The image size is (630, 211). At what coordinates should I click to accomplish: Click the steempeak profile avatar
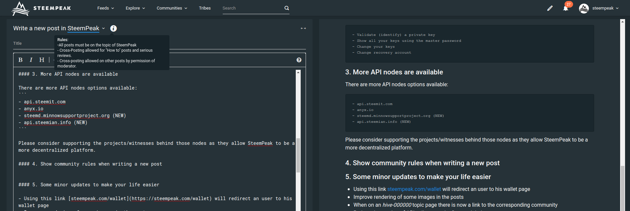point(584,8)
